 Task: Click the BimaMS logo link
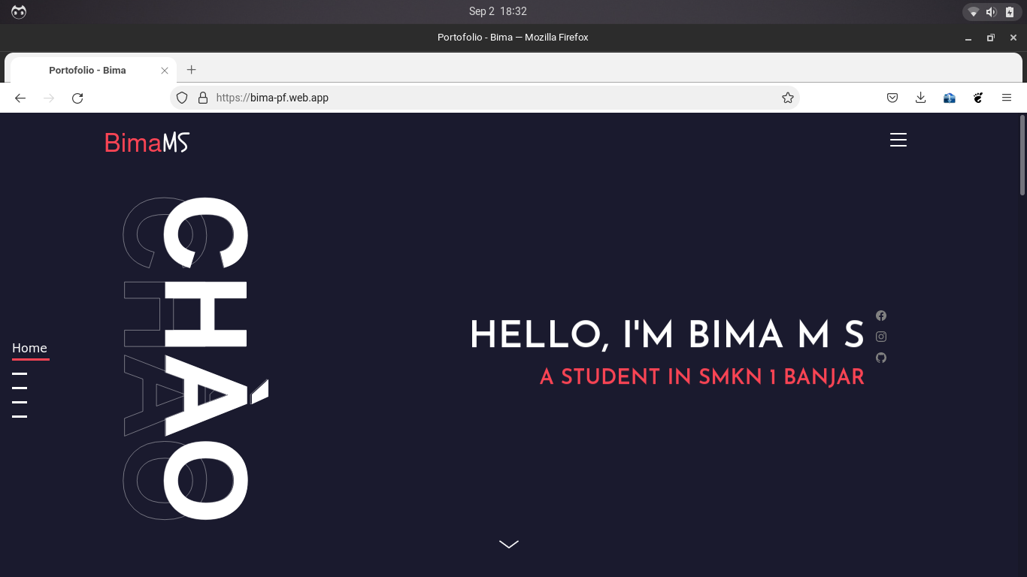click(x=147, y=142)
